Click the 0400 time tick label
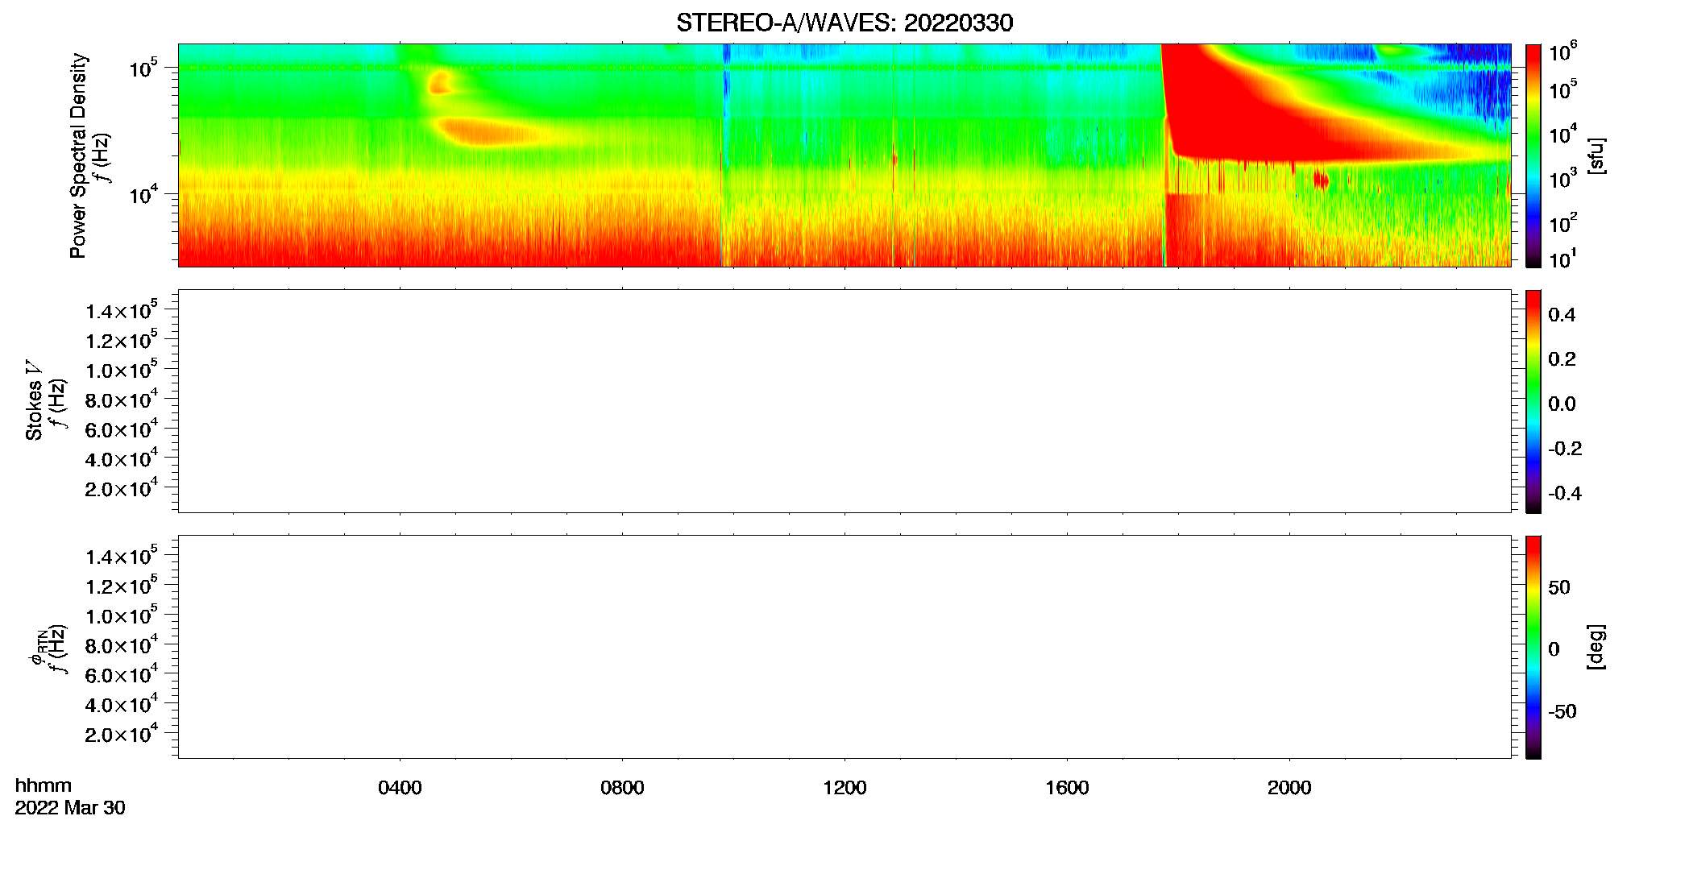The height and width of the screenshot is (870, 1689). 400,788
